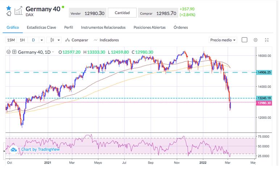Click the 14906.25 price line label
279x169 pixels.
point(264,72)
